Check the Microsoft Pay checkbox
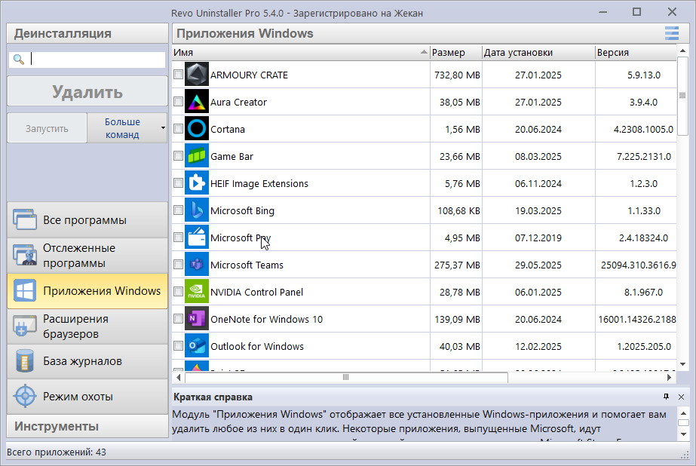 pos(178,237)
